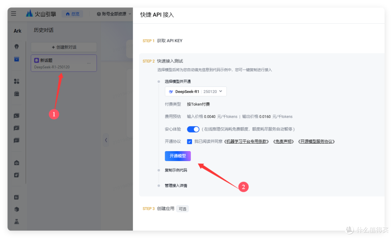The width and height of the screenshot is (392, 238).
Task: Expand the 选择模型并开通 step
Action: (x=177, y=82)
